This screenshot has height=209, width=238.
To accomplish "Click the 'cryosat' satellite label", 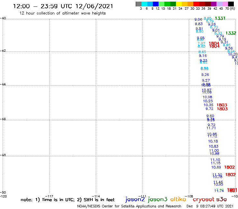I will coord(204,199).
